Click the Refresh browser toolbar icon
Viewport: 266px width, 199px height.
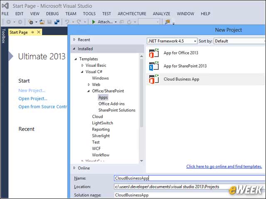pos(129,22)
